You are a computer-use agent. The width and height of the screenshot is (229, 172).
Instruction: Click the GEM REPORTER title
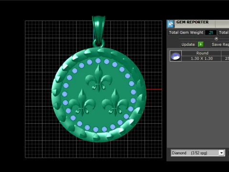coord(192,22)
